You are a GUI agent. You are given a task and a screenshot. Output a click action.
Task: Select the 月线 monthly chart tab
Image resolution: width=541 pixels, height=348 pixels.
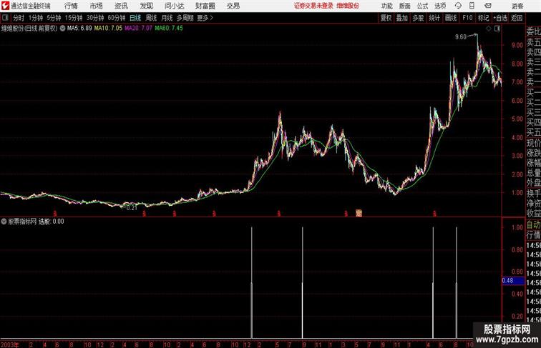click(x=167, y=18)
